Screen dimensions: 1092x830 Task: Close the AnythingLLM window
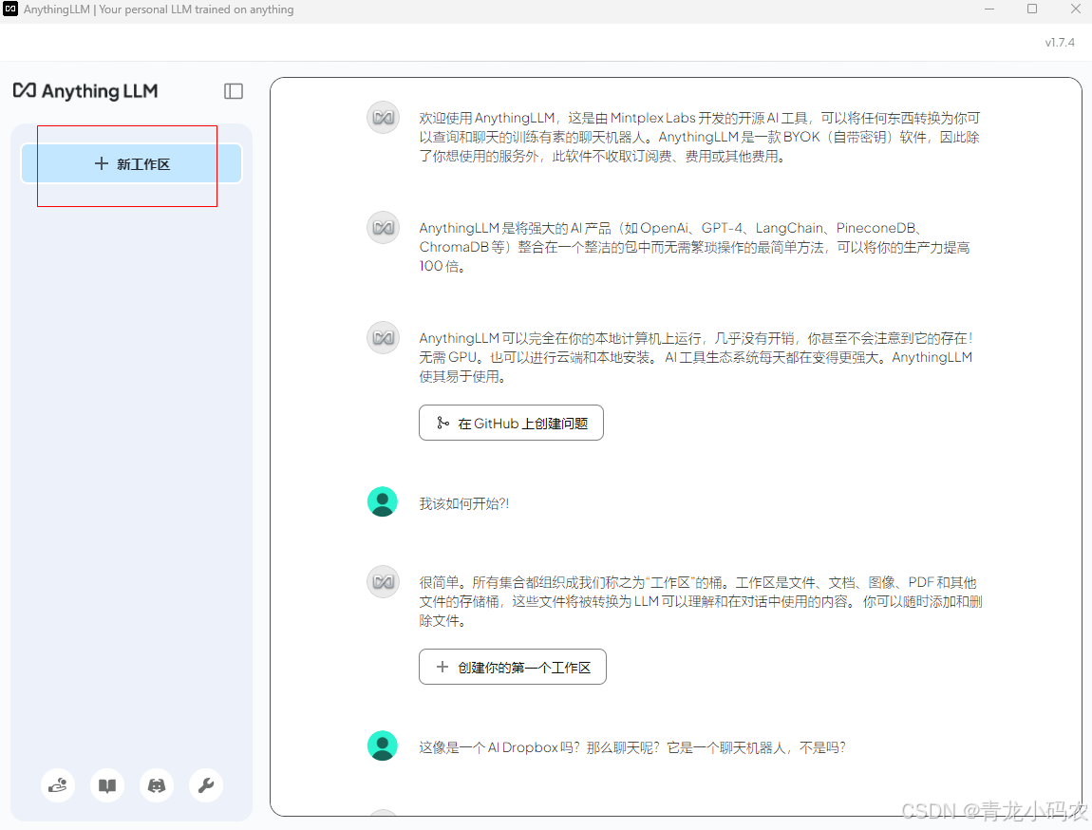click(x=1075, y=9)
